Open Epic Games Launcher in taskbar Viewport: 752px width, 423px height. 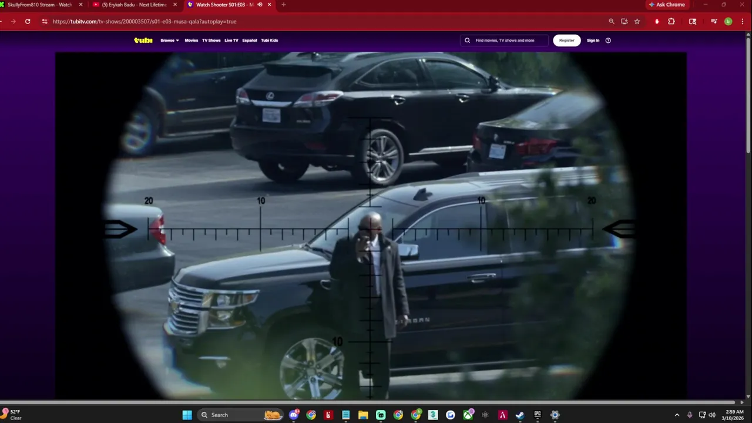pyautogui.click(x=538, y=415)
